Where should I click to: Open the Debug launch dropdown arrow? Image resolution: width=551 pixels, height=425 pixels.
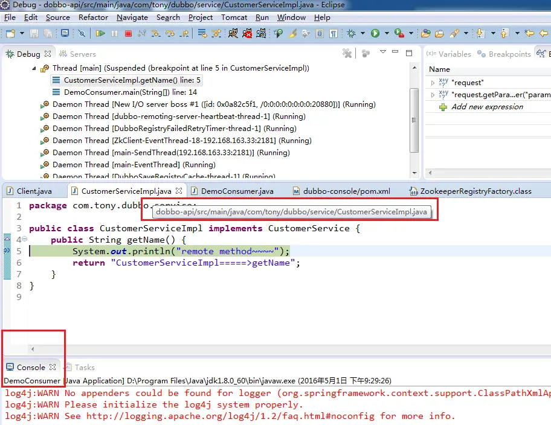[x=362, y=33]
